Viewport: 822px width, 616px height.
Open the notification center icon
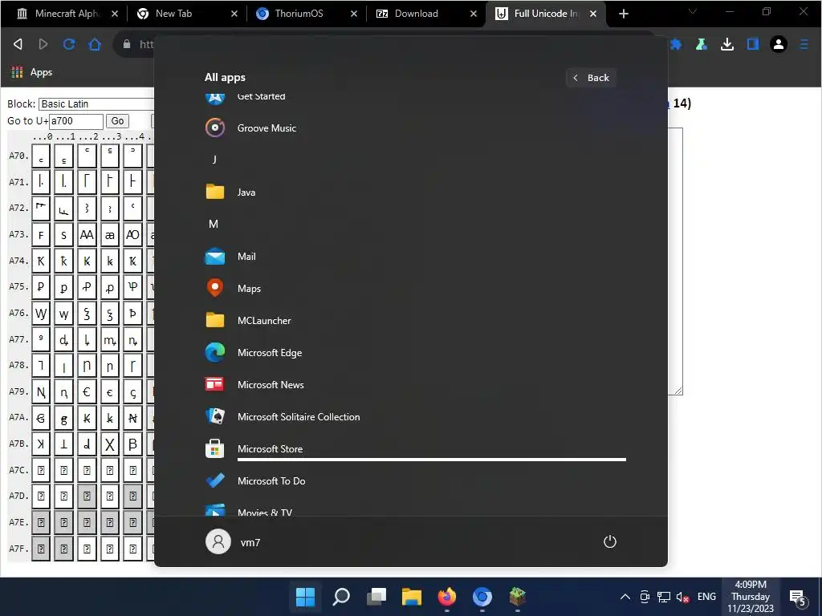[x=798, y=597]
